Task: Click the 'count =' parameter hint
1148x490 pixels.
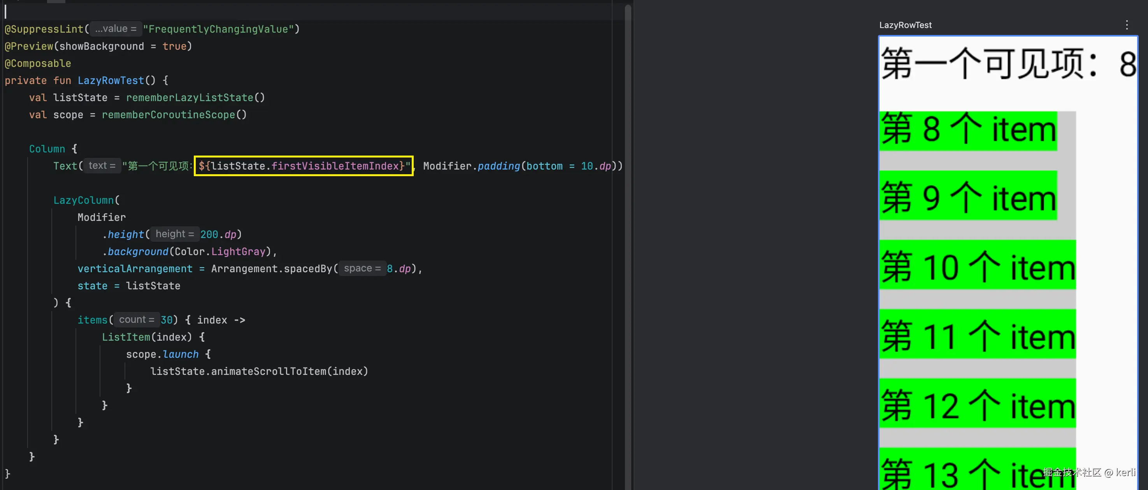Action: tap(136, 319)
